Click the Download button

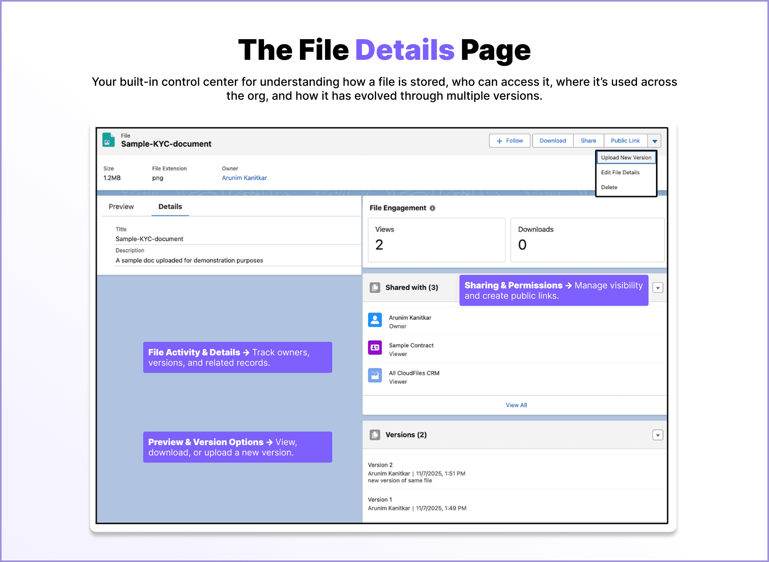pos(553,140)
